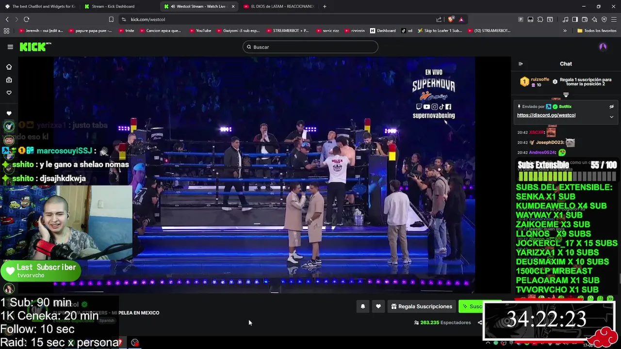This screenshot has width=621, height=349.
Task: Open the Jeremih bookmark
Action: [x=41, y=31]
